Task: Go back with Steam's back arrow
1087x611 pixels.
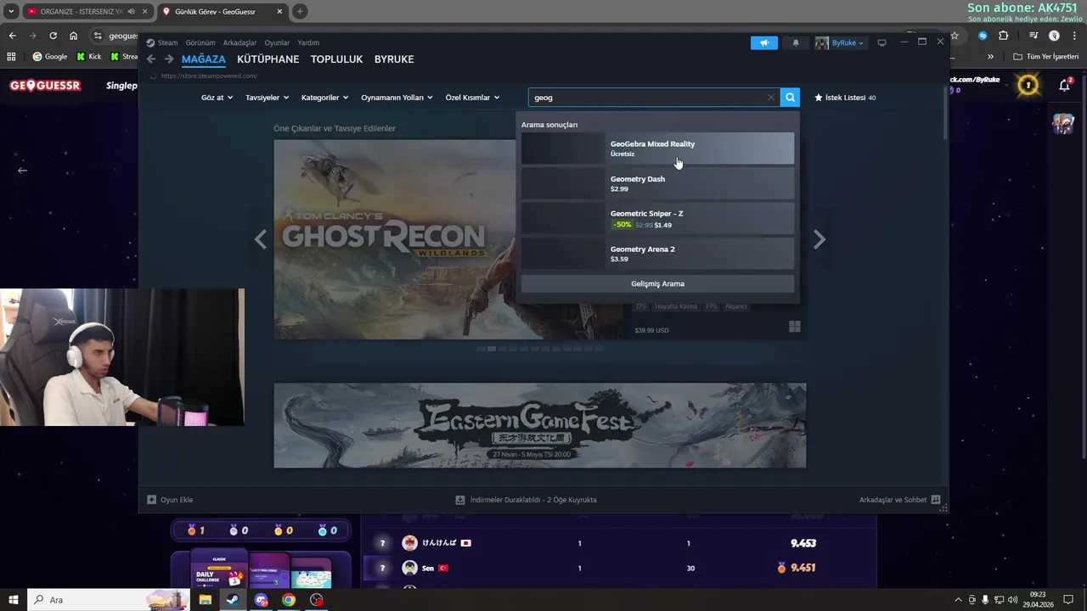Action: 151,59
